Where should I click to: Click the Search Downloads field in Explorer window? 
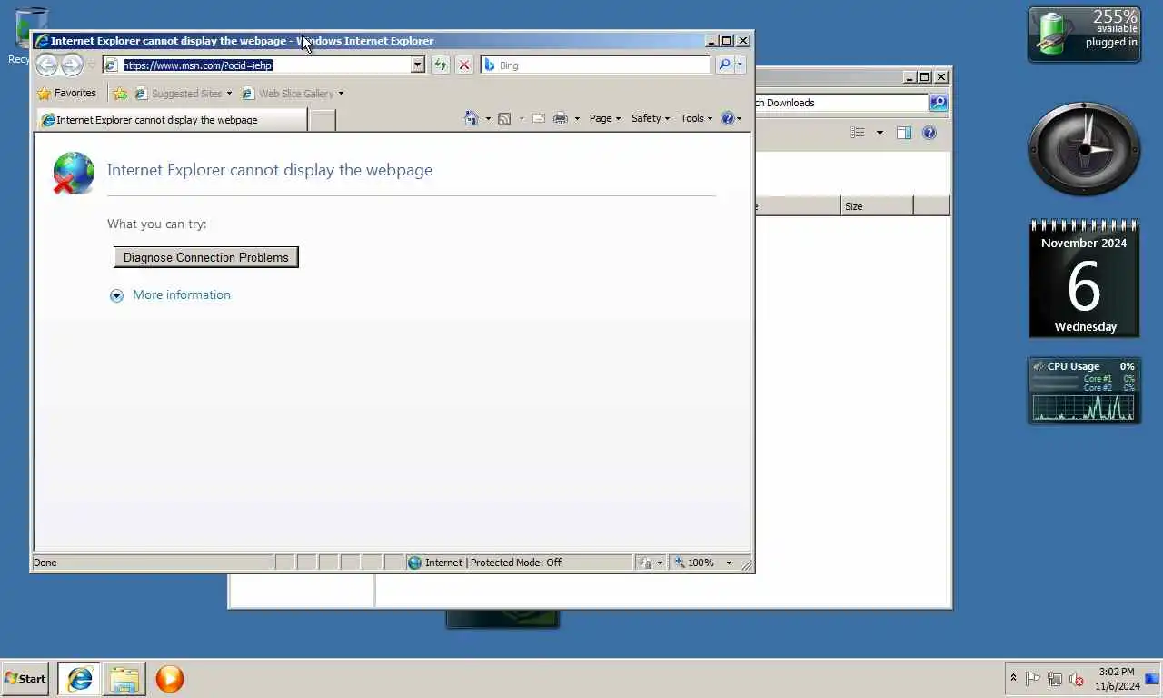click(x=840, y=103)
